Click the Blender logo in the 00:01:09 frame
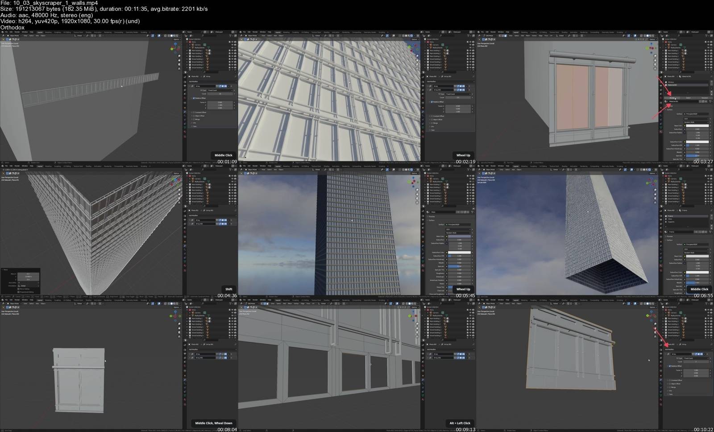The image size is (714, 432). tap(2, 32)
